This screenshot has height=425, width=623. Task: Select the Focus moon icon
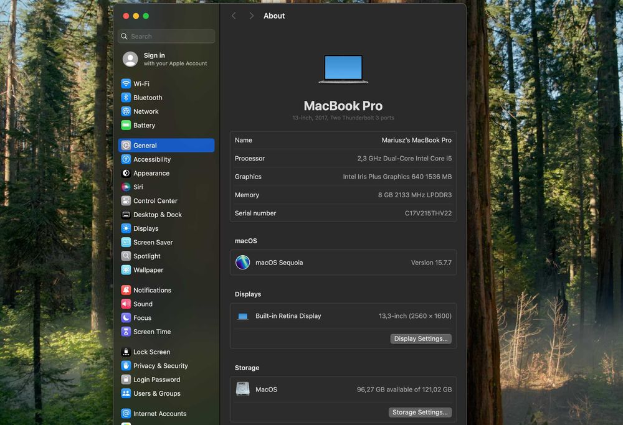pos(126,318)
